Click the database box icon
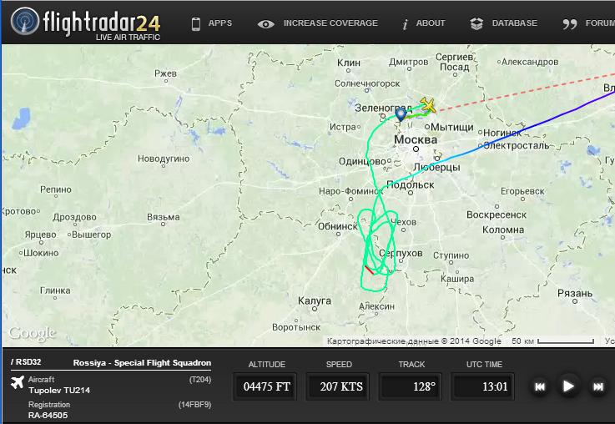The width and height of the screenshot is (615, 424). click(x=476, y=23)
